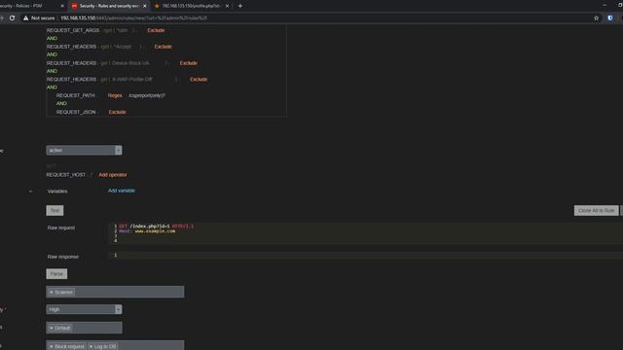This screenshot has height=350, width=623.
Task: Click the REQUEST_GET_ARGS variable name
Action: pos(73,30)
